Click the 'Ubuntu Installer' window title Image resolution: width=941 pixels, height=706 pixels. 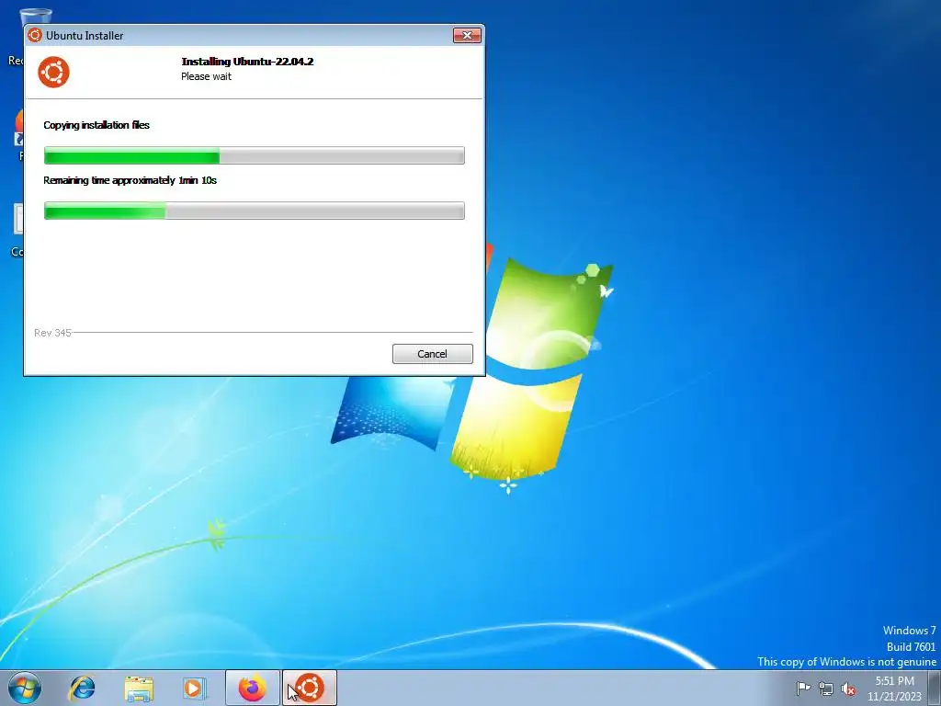point(85,36)
